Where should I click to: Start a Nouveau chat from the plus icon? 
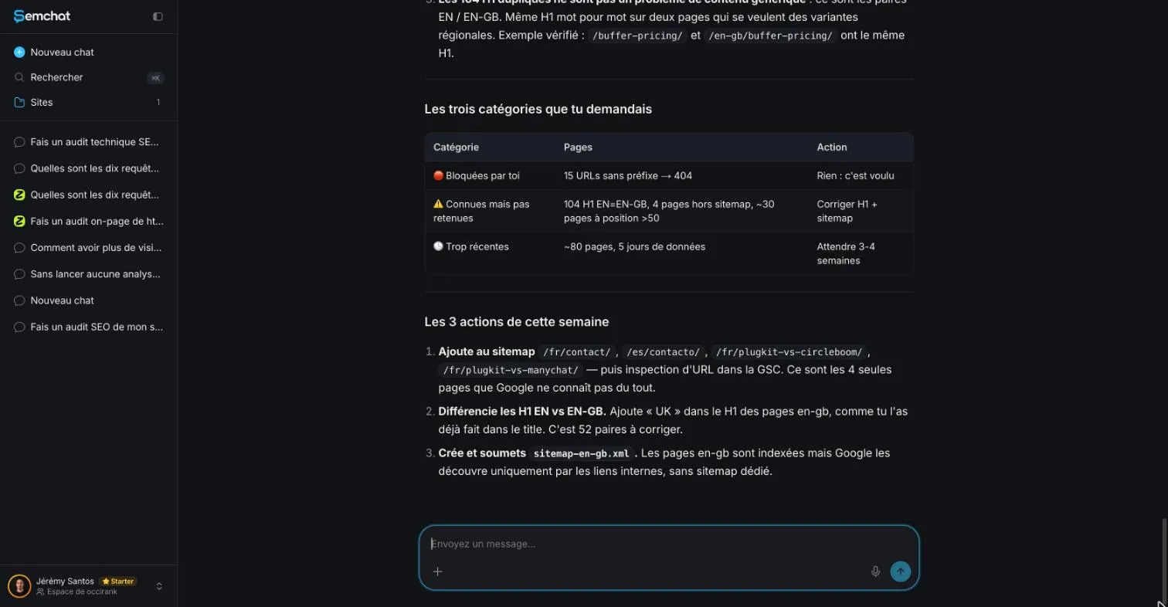coord(19,52)
